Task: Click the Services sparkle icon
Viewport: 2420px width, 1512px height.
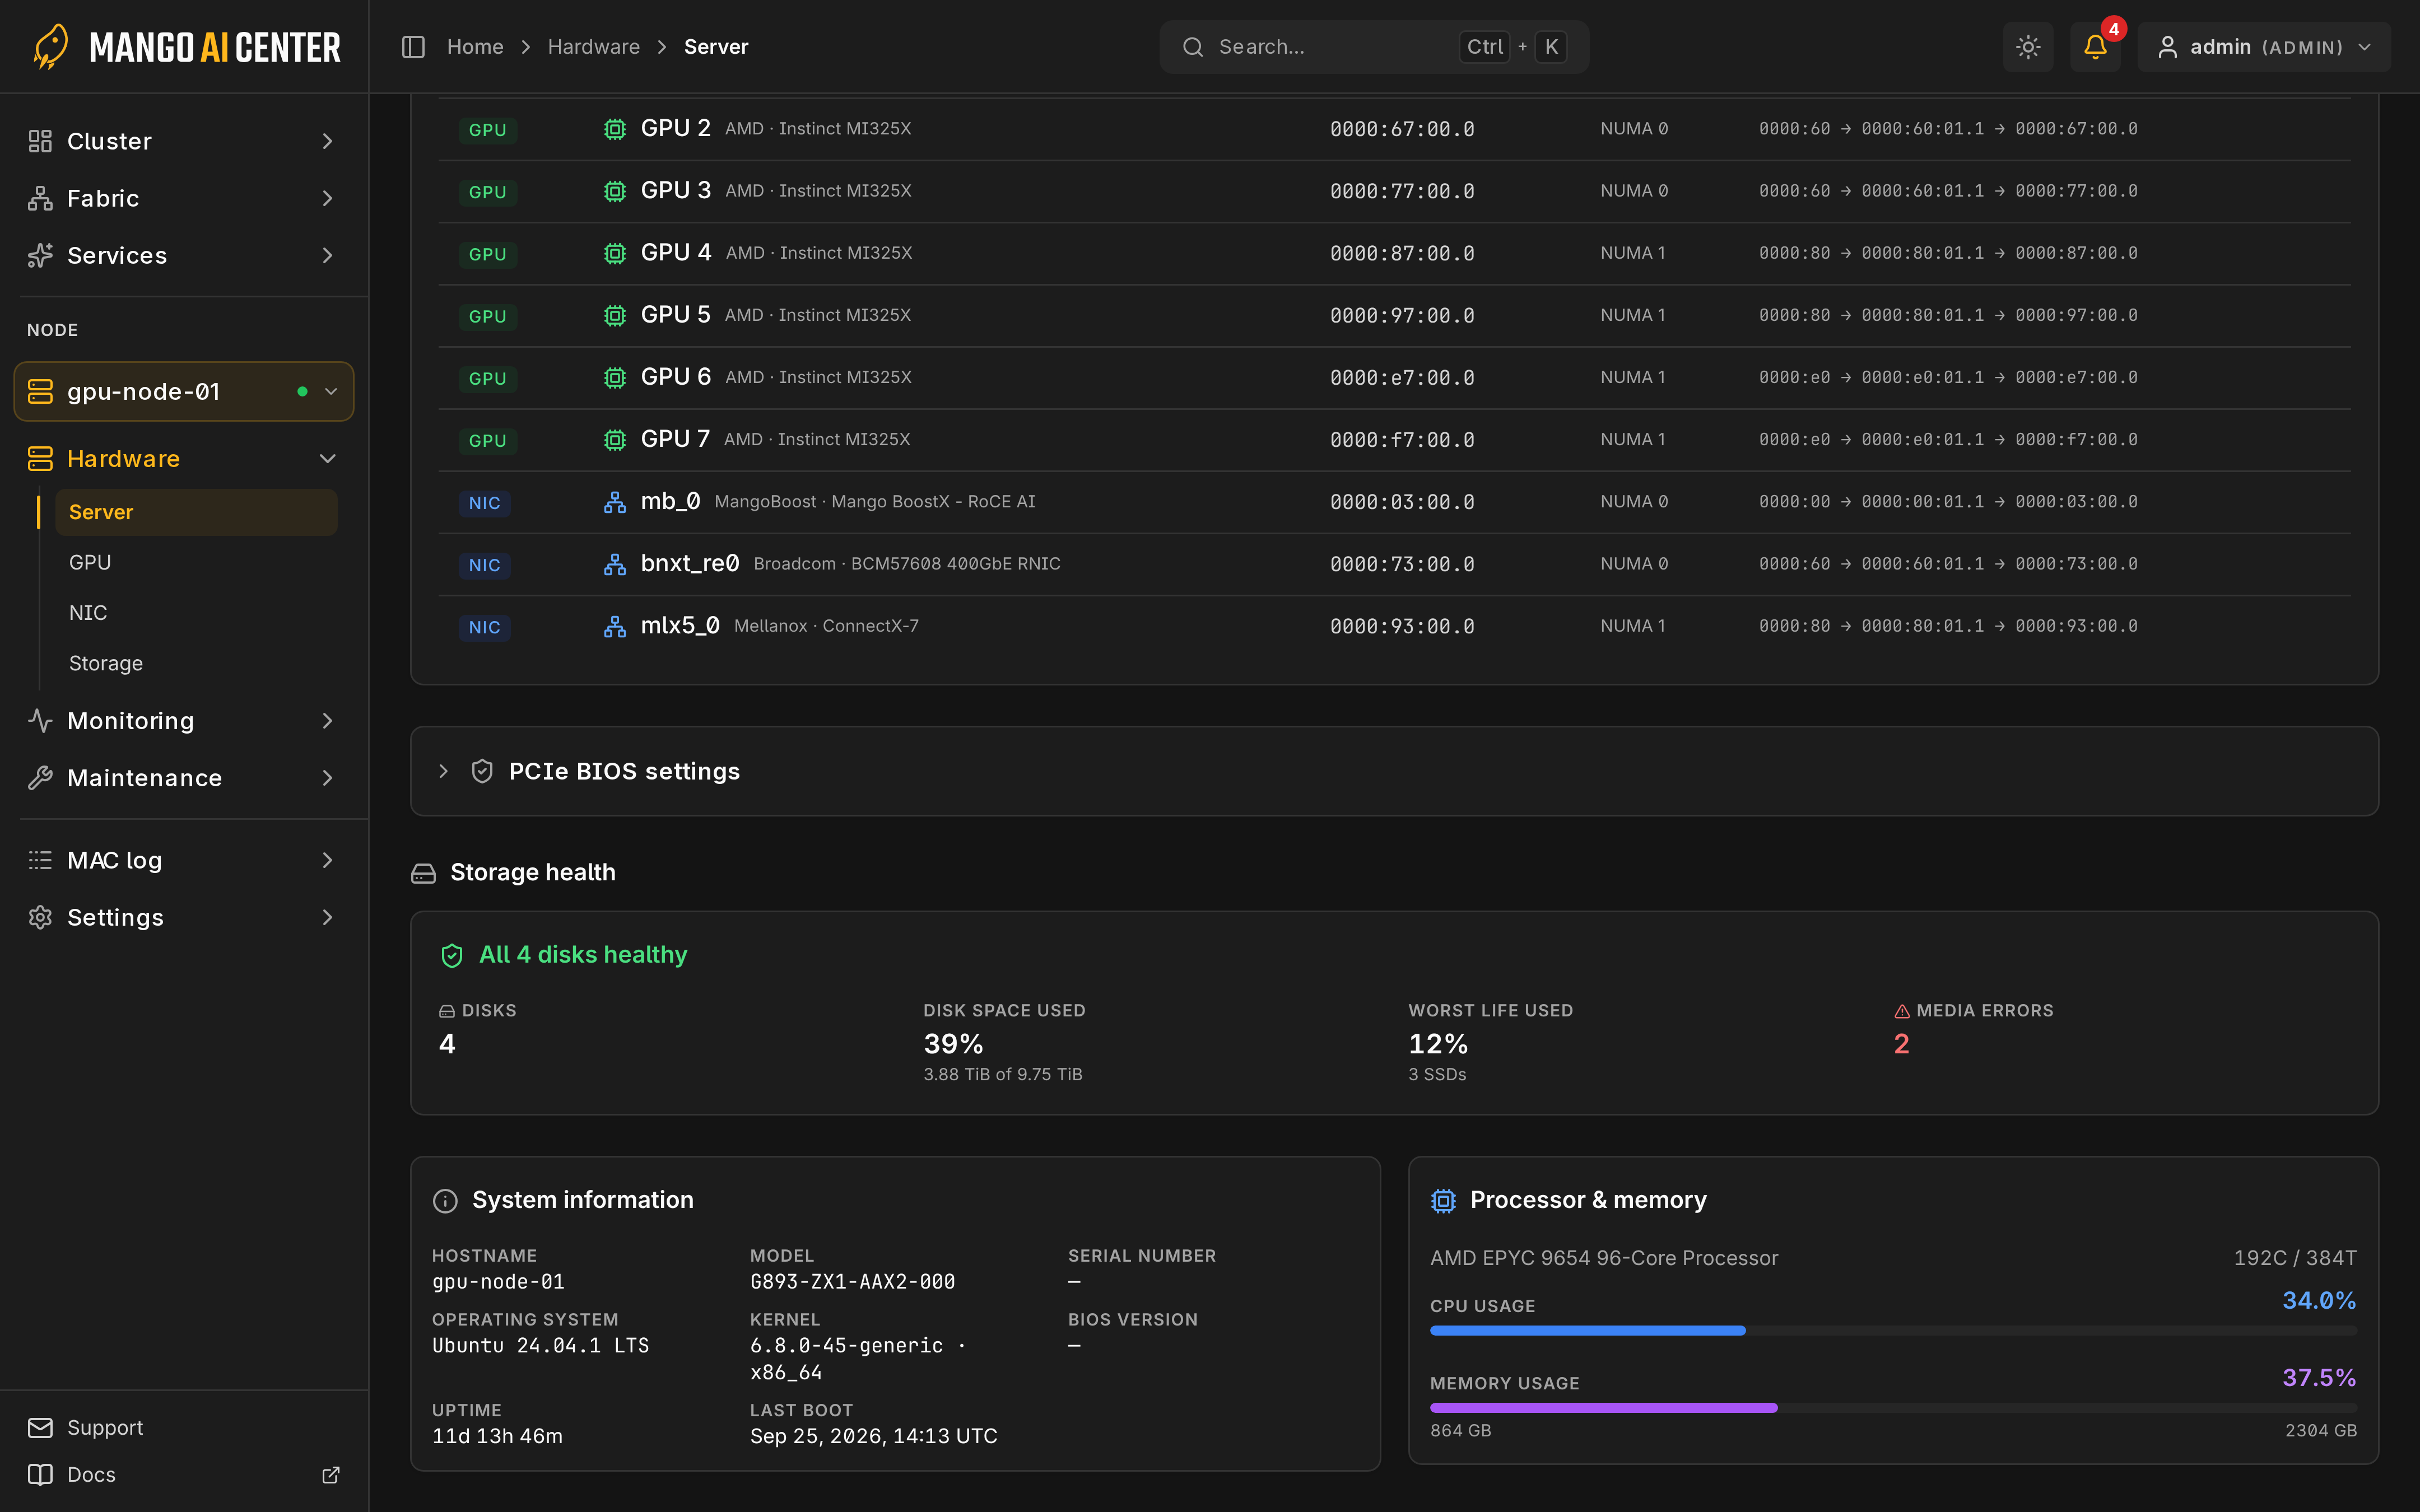Action: (x=40, y=255)
